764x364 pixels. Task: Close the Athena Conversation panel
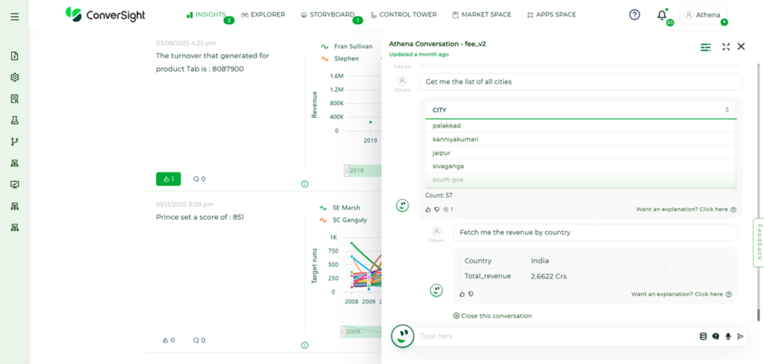(741, 46)
